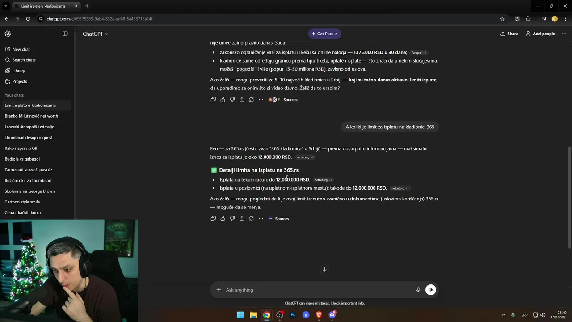The height and width of the screenshot is (322, 572).
Task: Dismiss the Get Plus banner with X
Action: [336, 34]
